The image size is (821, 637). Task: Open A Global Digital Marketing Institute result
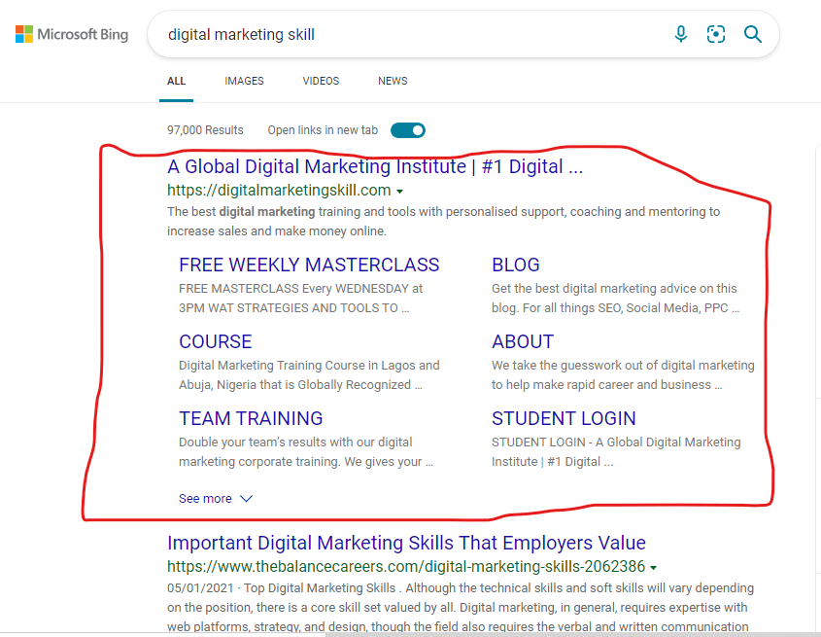(x=375, y=166)
